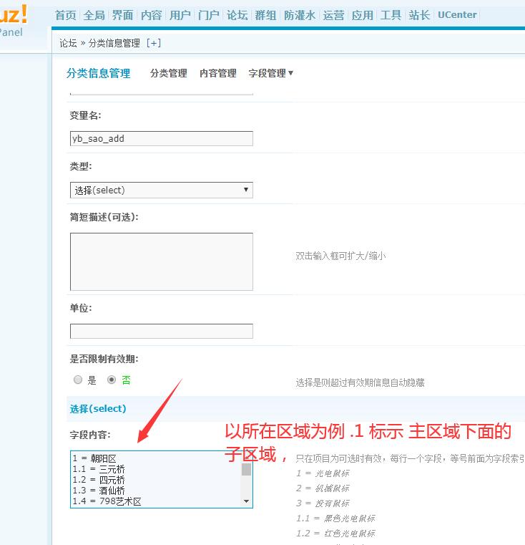Image resolution: width=525 pixels, height=545 pixels.
Task: Open the 站长 menu item
Action: tap(419, 15)
